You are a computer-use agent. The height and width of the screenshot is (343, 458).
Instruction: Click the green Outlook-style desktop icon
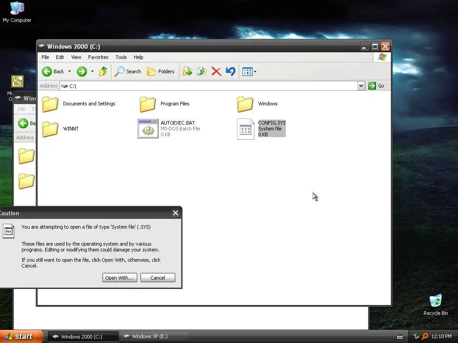coord(17,81)
